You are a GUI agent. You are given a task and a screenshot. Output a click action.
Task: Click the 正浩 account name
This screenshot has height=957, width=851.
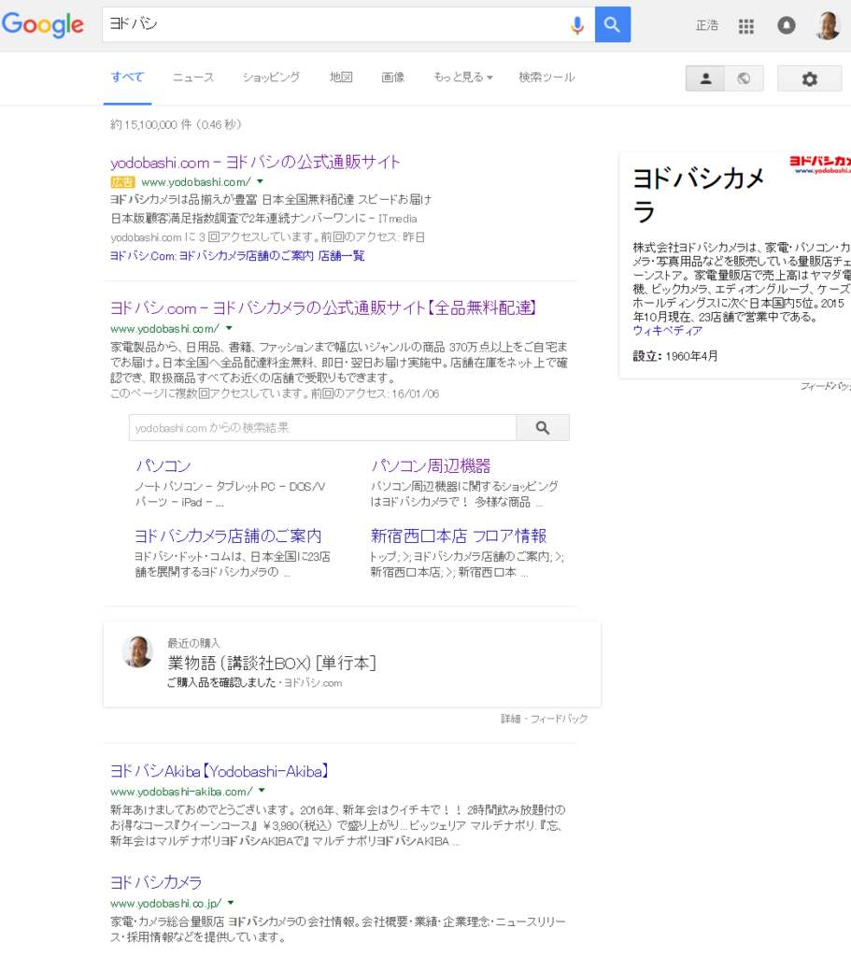(x=707, y=25)
